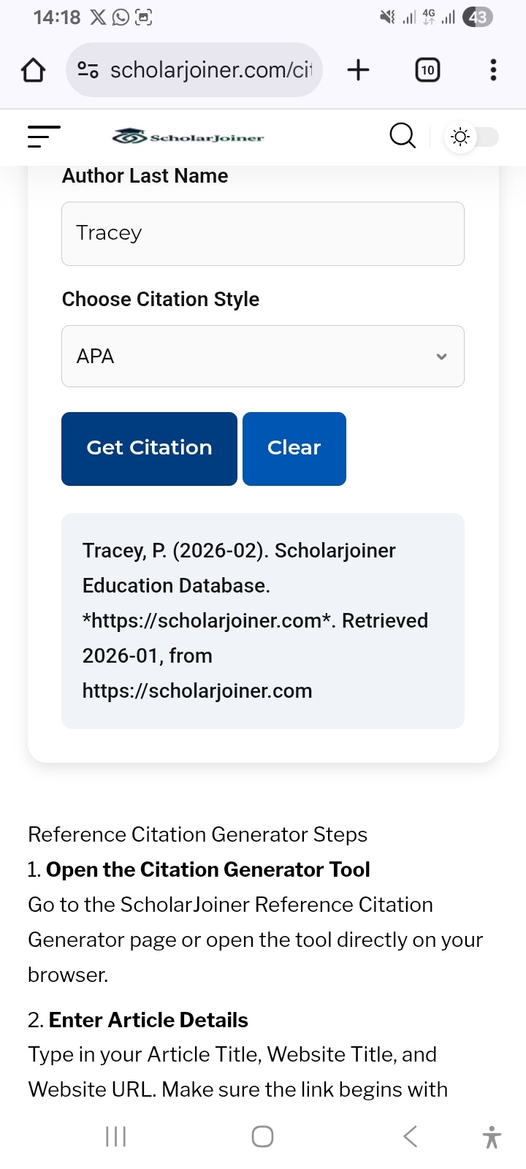Tap the browser home icon
Viewport: 526px width, 1169px height.
click(32, 70)
